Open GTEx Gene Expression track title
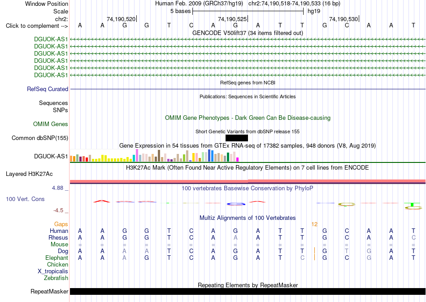Screen dimensions: 426x302 [248, 146]
